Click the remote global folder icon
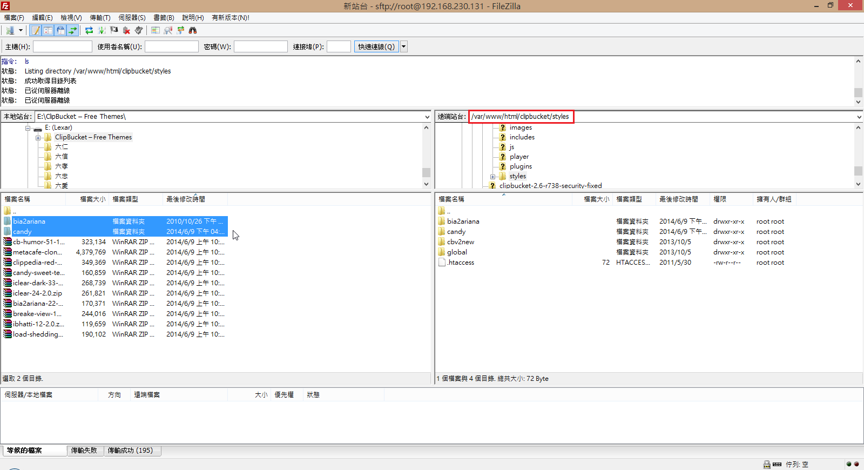The width and height of the screenshot is (864, 470). click(x=442, y=252)
